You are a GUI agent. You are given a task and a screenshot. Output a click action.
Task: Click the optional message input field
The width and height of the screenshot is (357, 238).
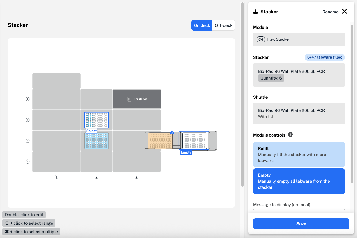click(x=299, y=211)
